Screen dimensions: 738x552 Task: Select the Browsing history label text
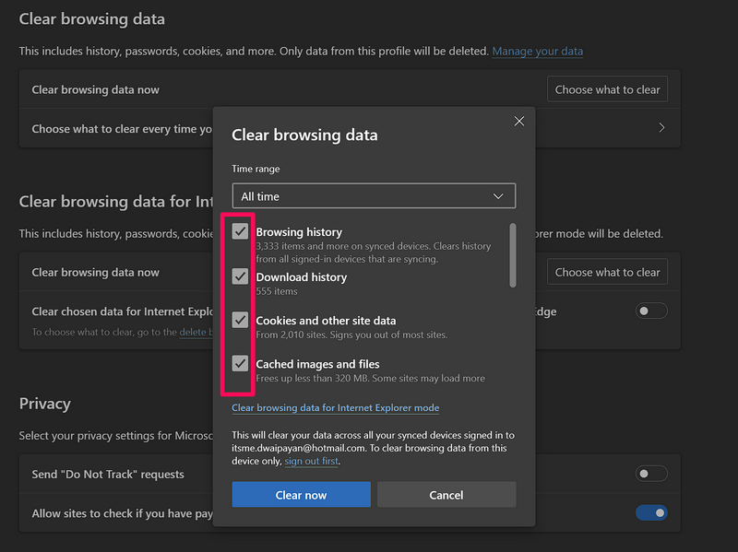pos(299,232)
